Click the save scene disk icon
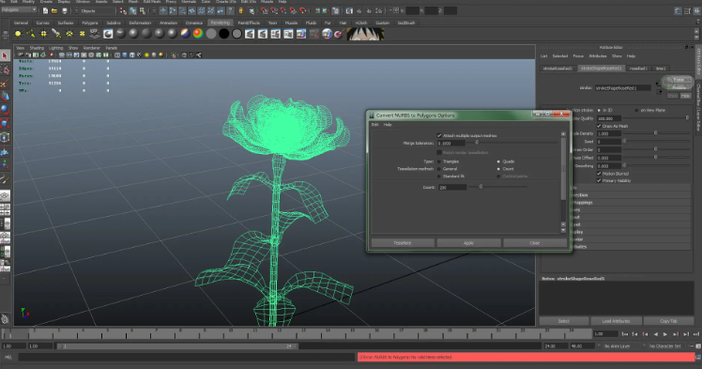The width and height of the screenshot is (702, 369). point(65,10)
